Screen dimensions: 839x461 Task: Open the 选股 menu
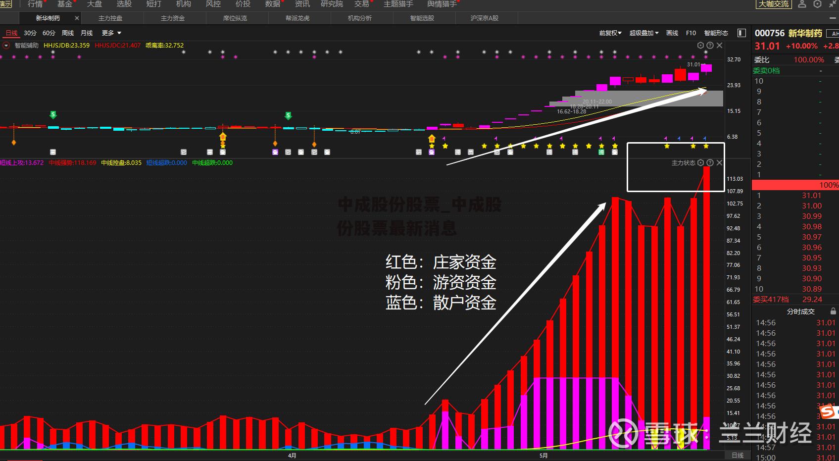click(x=124, y=4)
